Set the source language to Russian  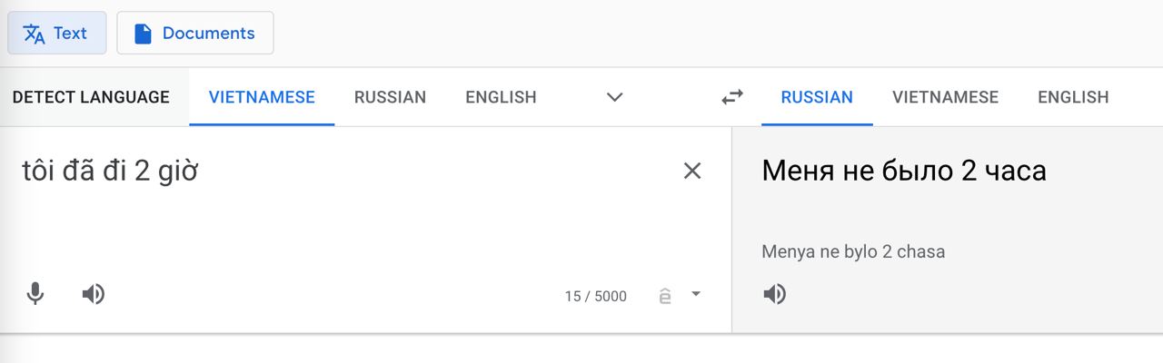coord(390,97)
